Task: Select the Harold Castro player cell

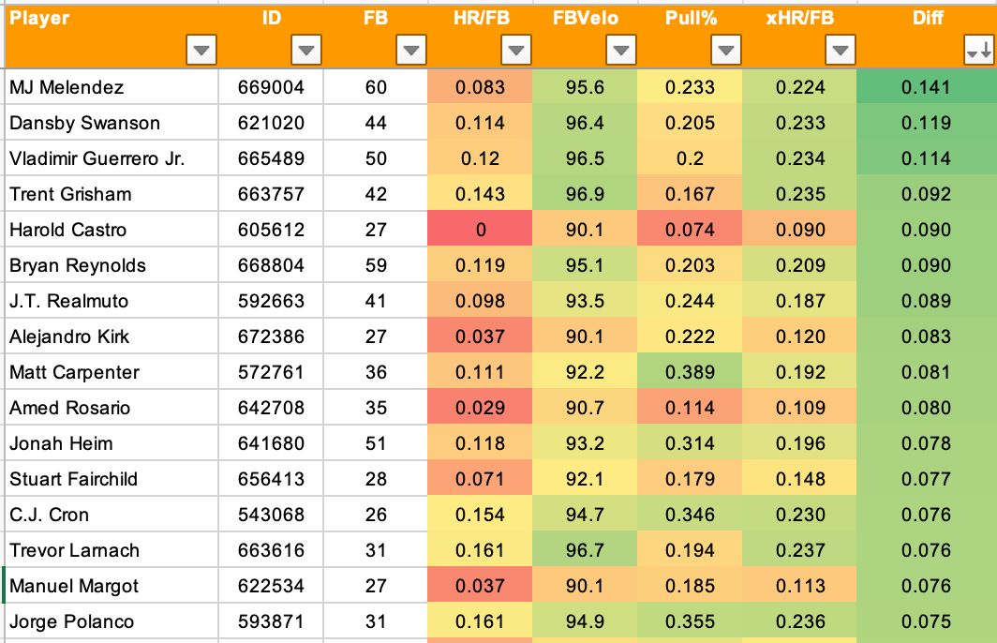Action: coord(112,229)
